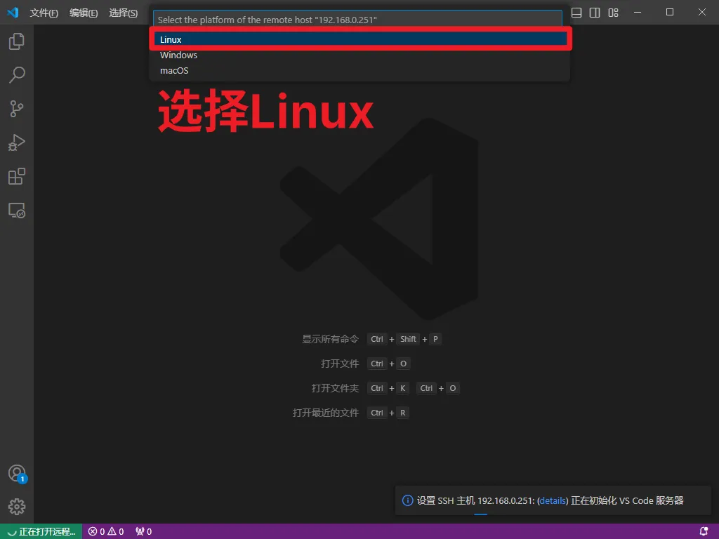Click the info icon in SSH notification
Image resolution: width=719 pixels, height=539 pixels.
click(x=407, y=500)
